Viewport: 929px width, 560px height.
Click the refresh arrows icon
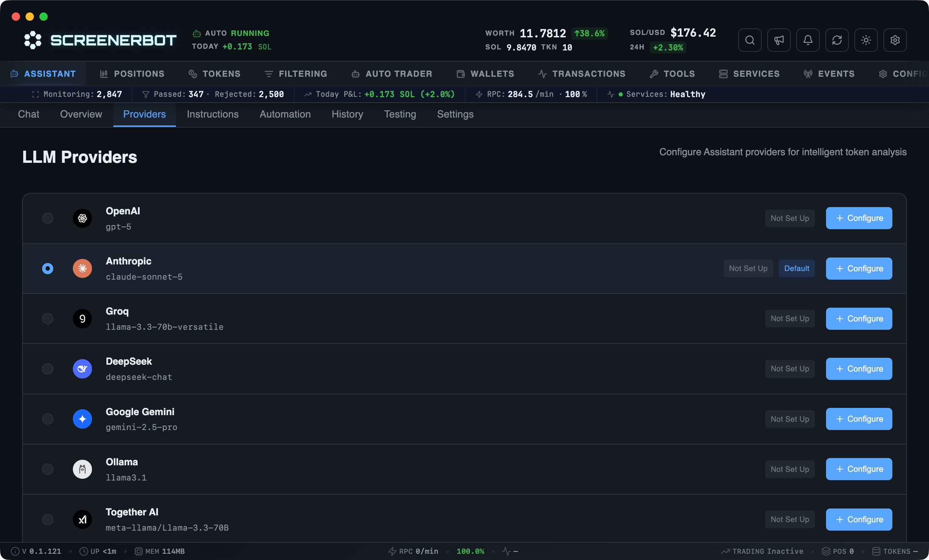point(837,40)
